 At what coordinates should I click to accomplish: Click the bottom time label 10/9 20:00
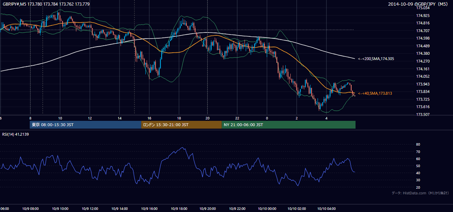point(207,208)
